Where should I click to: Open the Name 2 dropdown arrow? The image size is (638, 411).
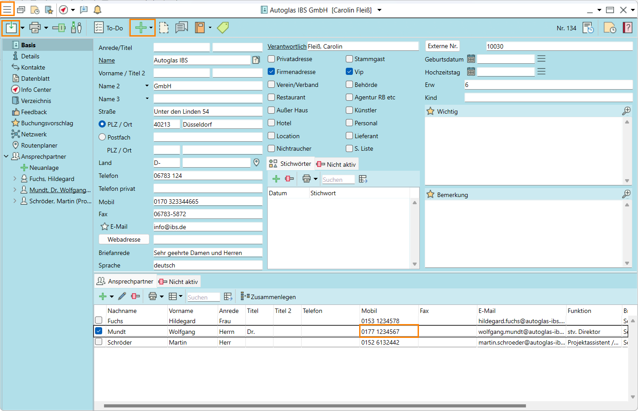tap(147, 86)
